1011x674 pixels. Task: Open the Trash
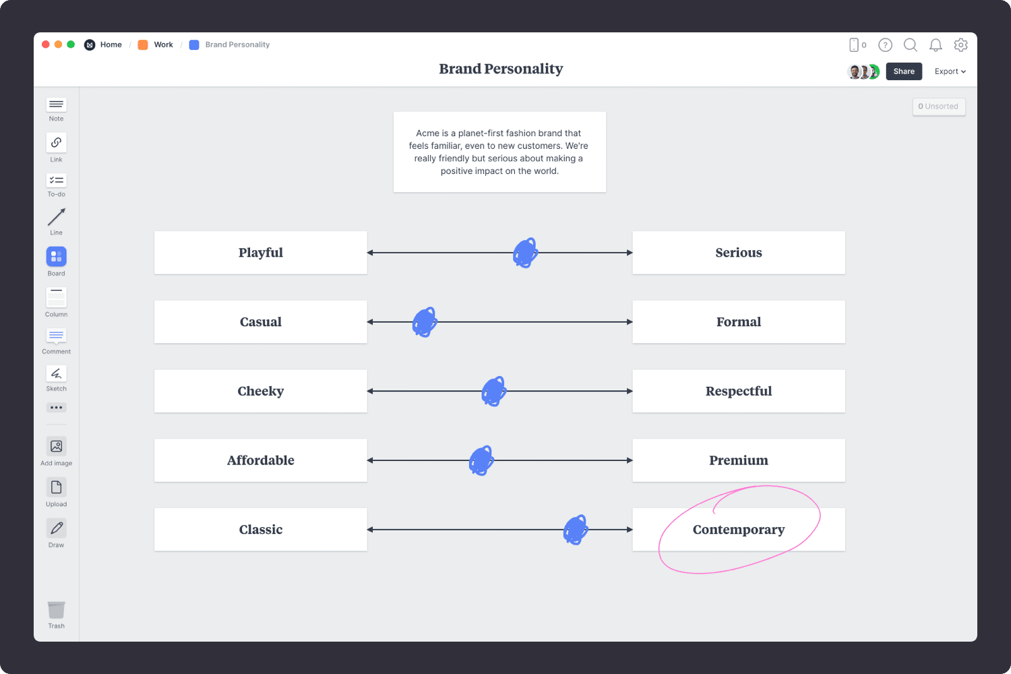point(56,611)
